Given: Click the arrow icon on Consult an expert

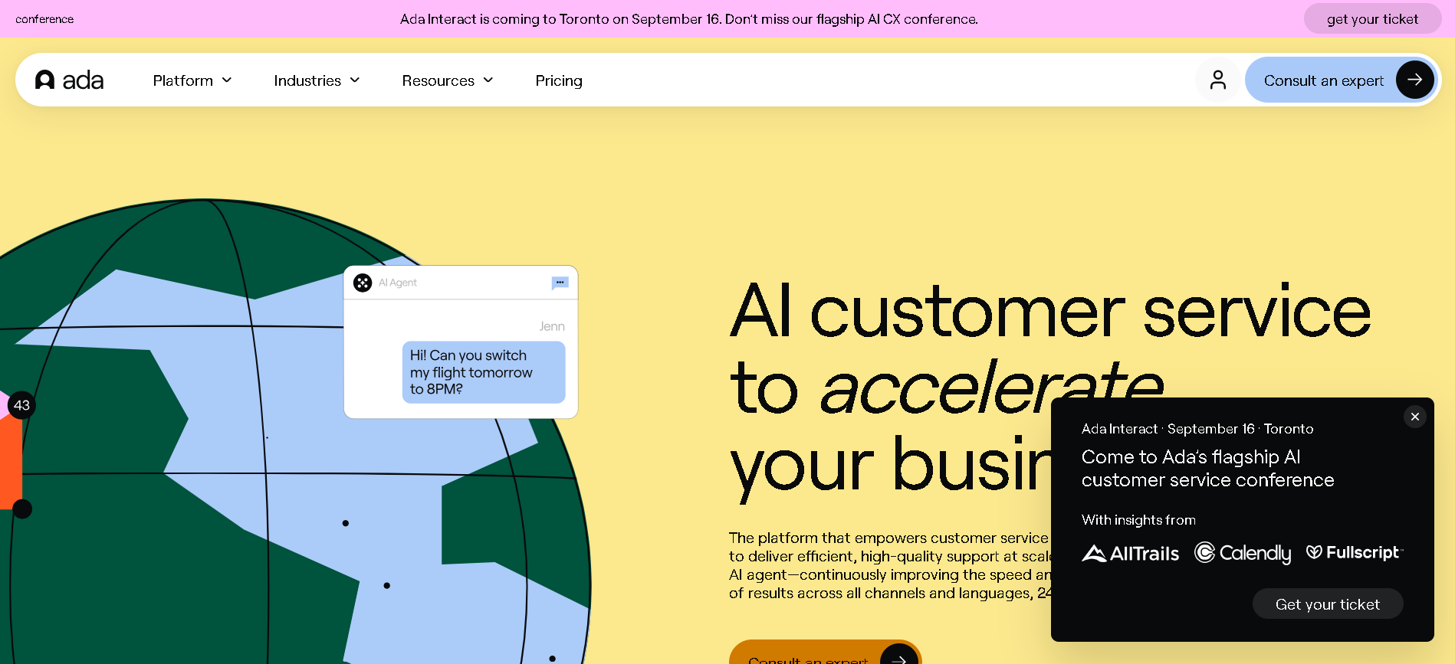Looking at the screenshot, I should coord(1414,80).
